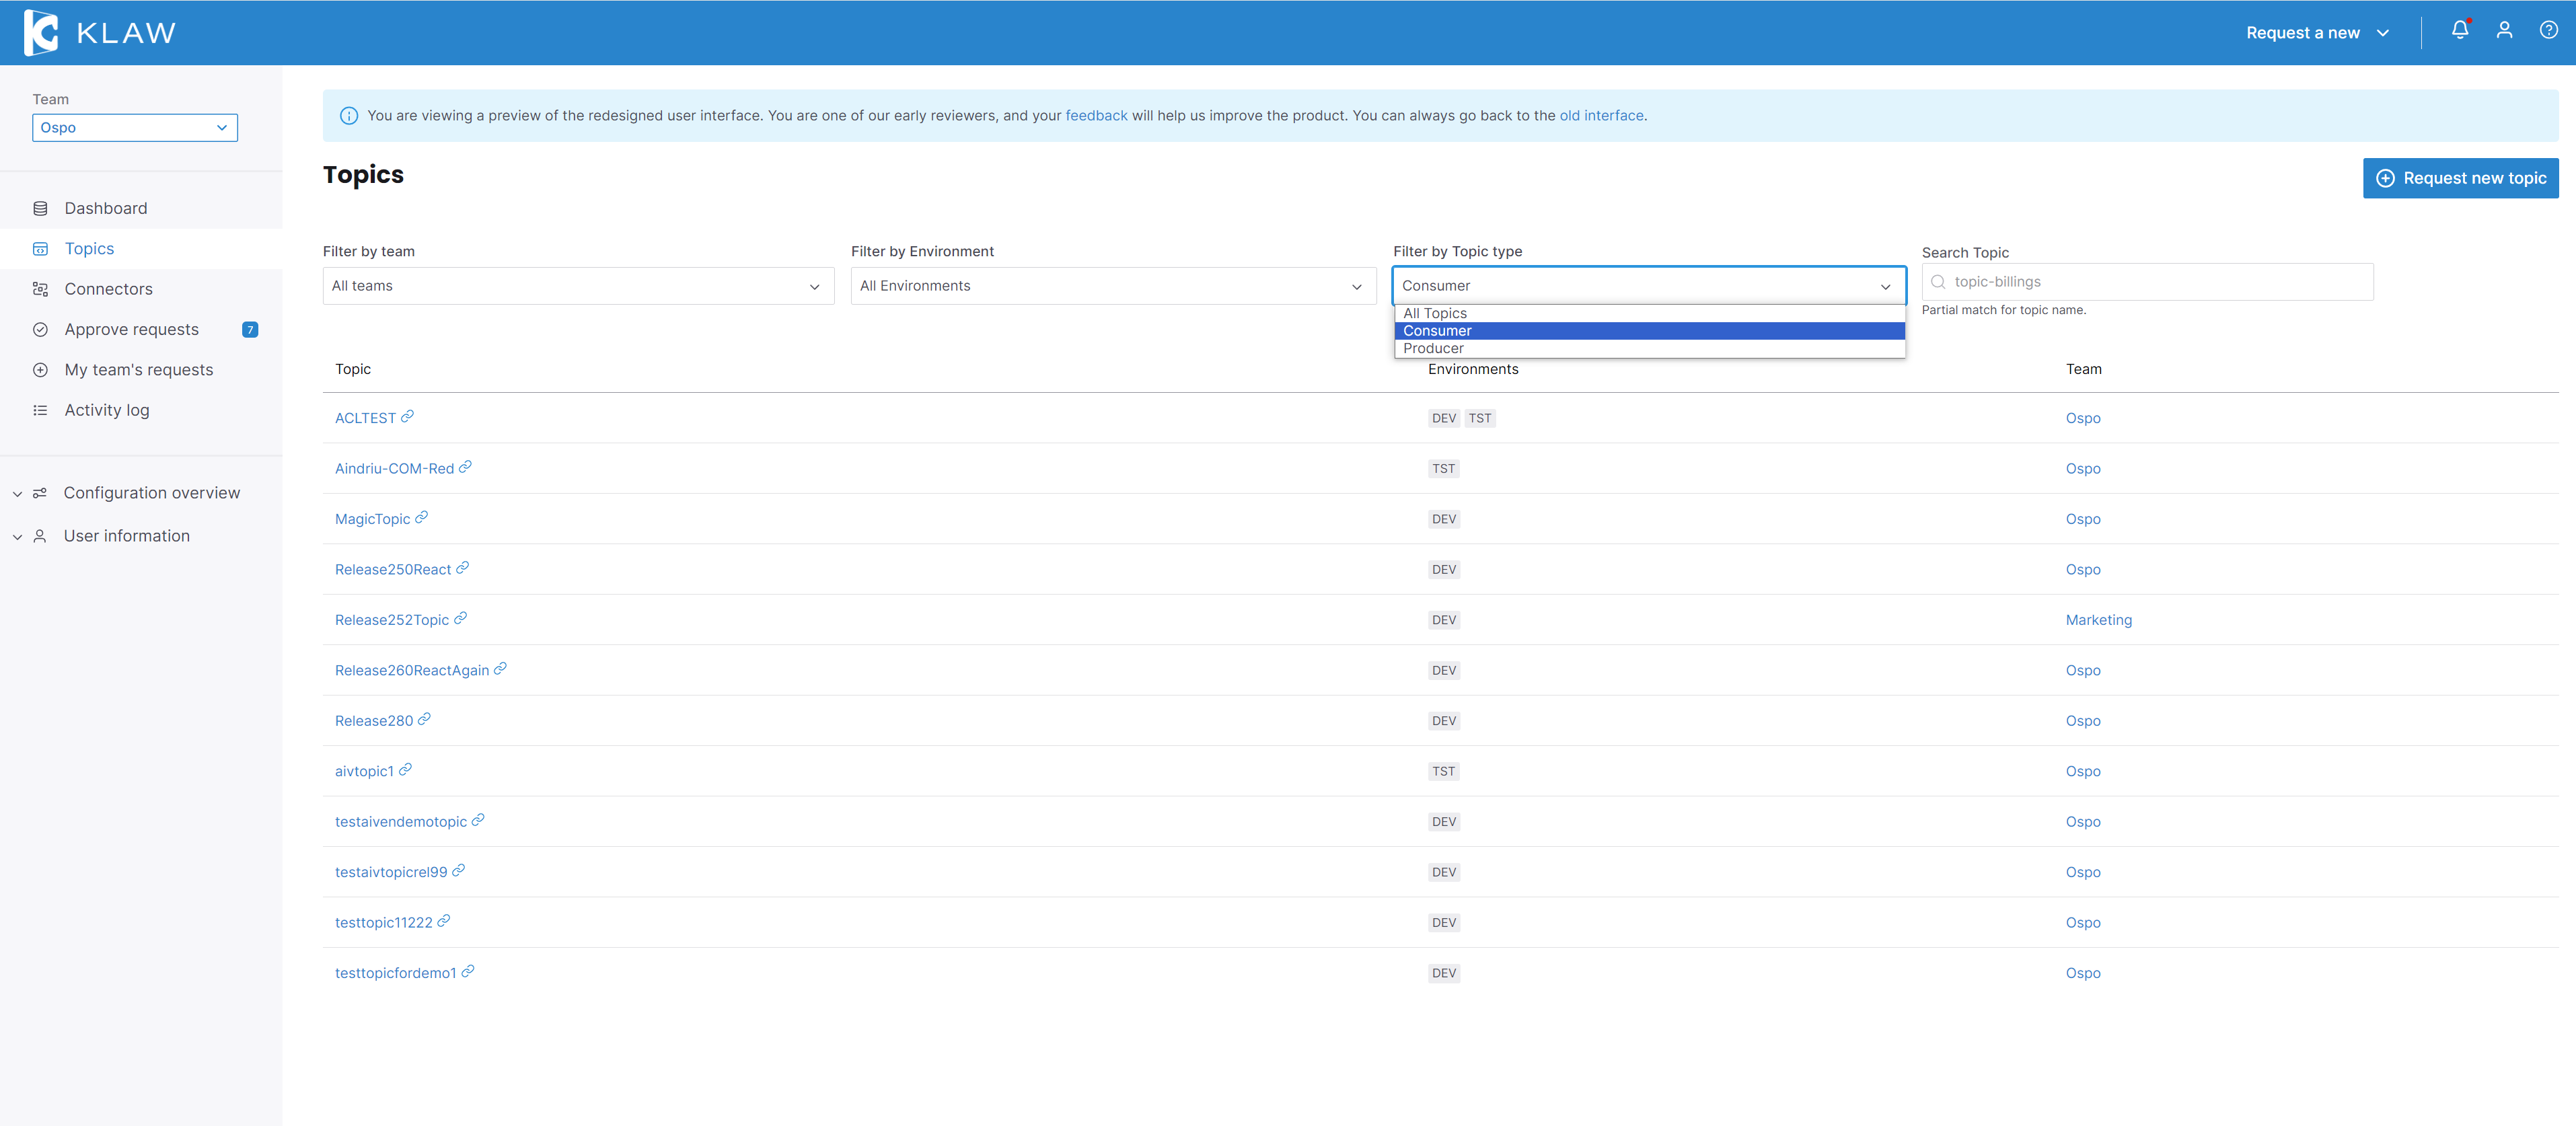This screenshot has width=2576, height=1126.
Task: Click the Request new topic button
Action: 2460,178
